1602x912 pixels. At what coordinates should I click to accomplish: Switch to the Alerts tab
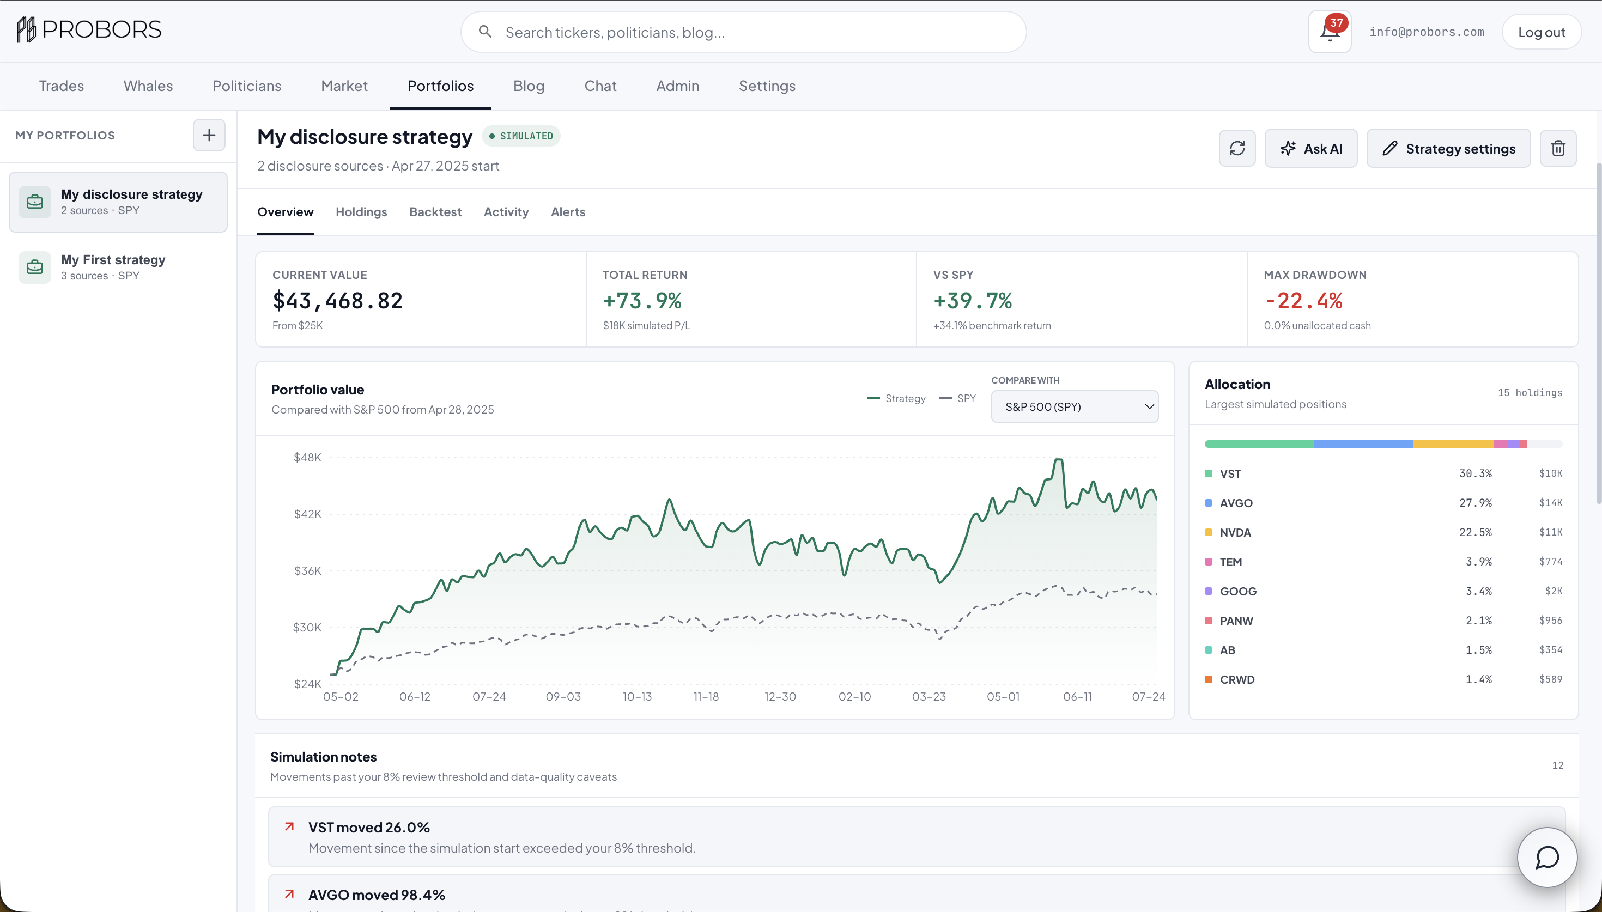(x=568, y=212)
